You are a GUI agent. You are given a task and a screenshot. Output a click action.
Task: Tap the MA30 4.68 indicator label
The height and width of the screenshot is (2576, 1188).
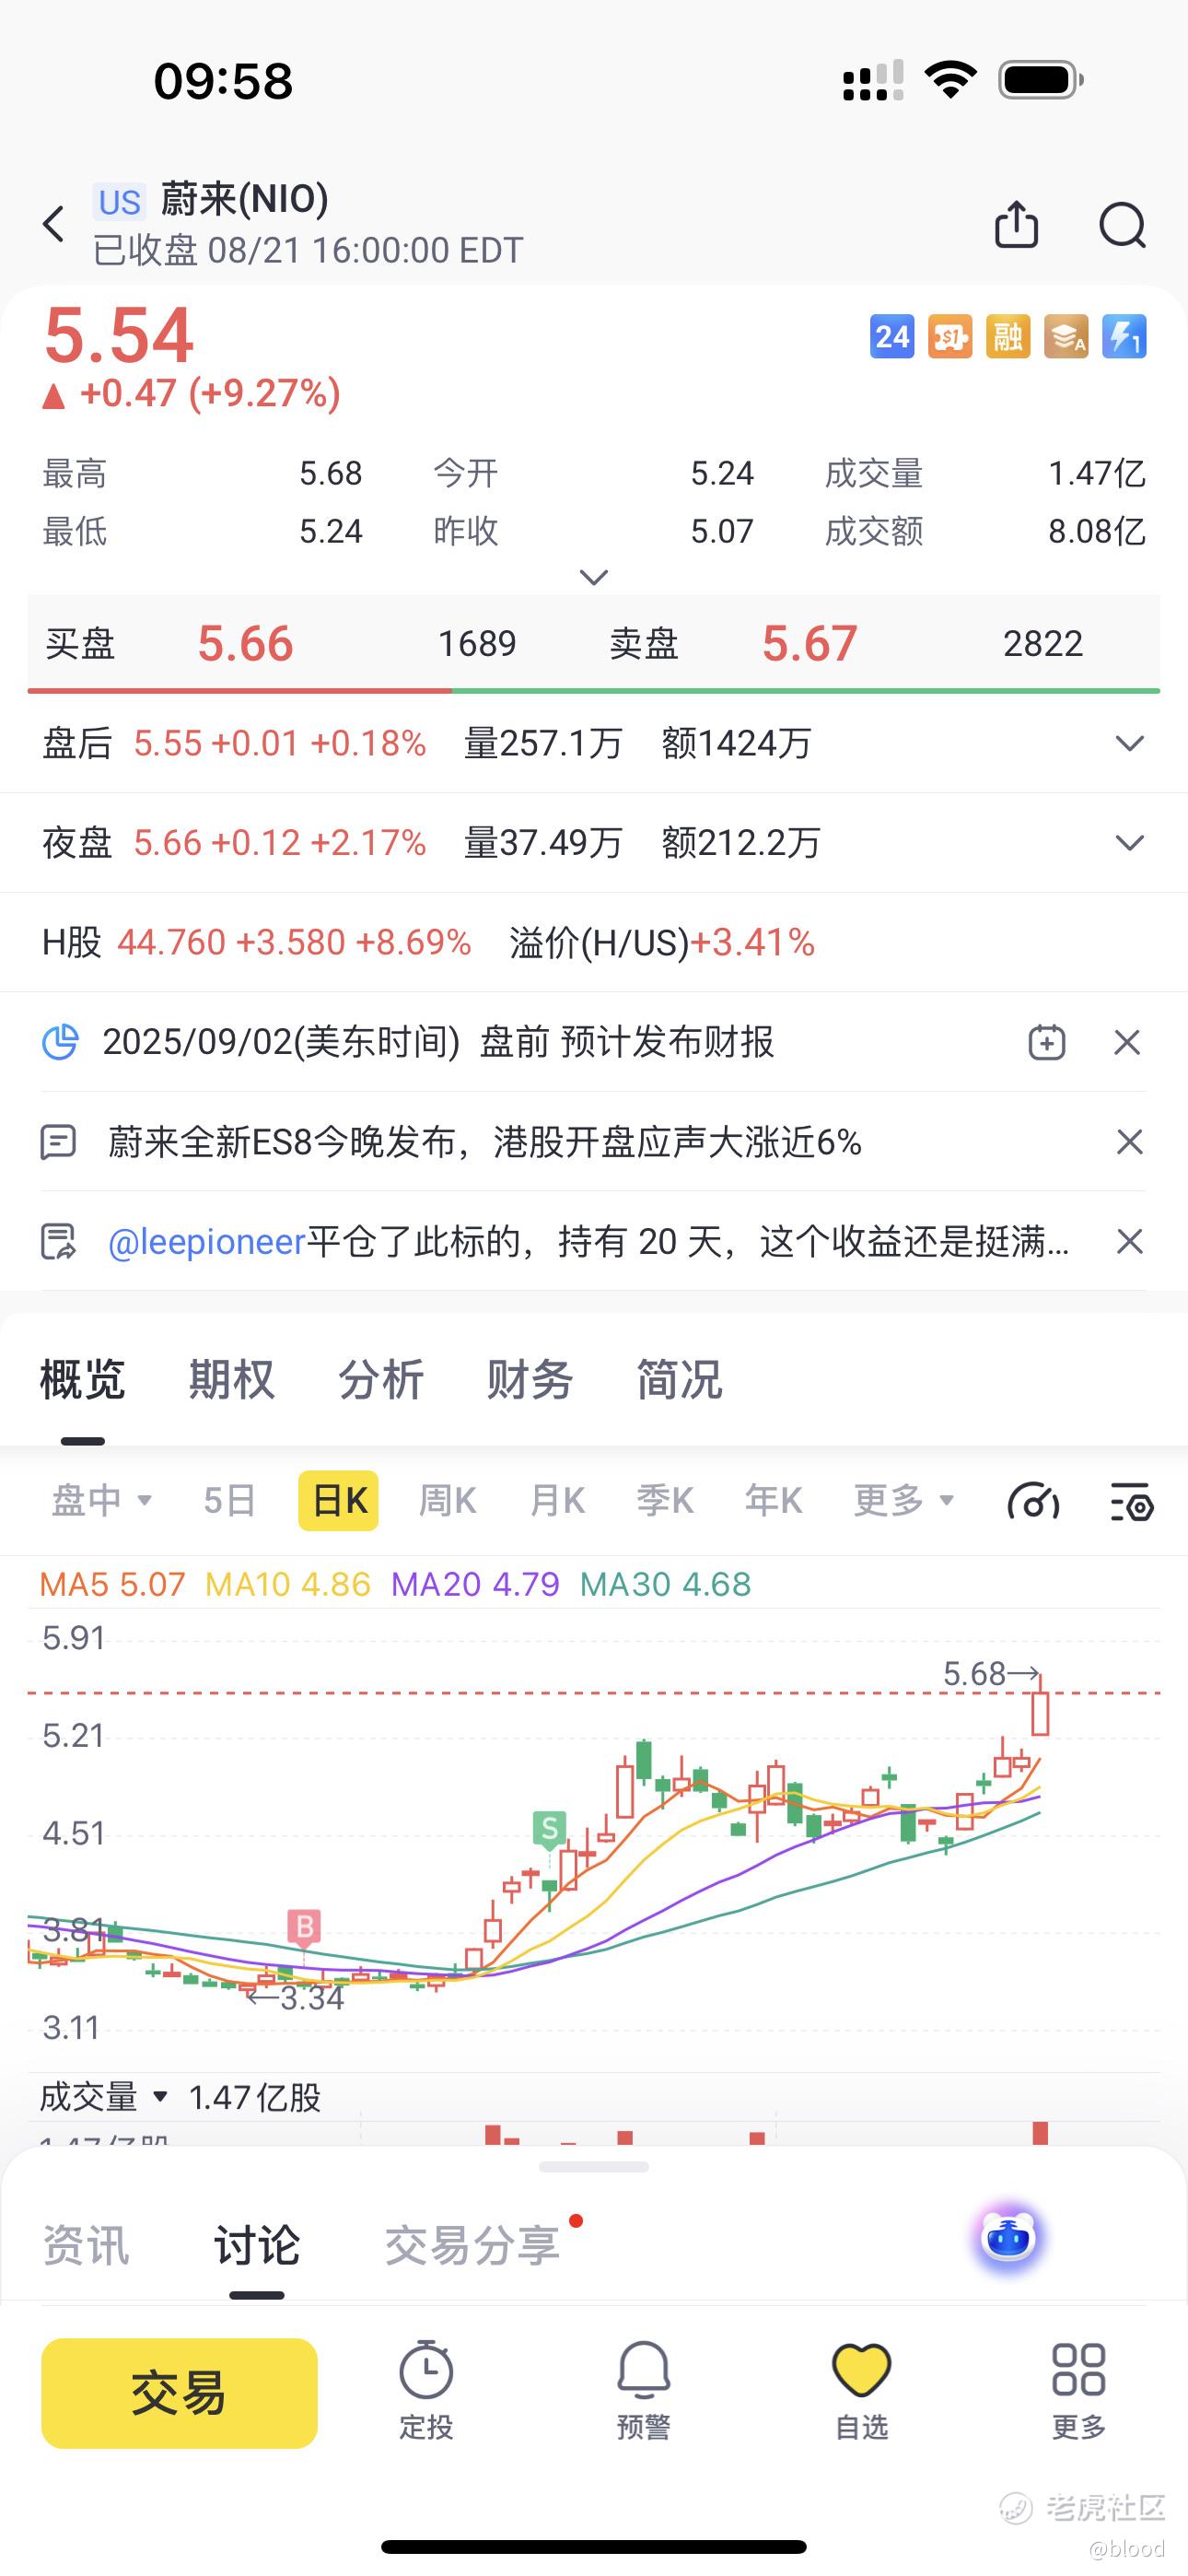point(665,1584)
